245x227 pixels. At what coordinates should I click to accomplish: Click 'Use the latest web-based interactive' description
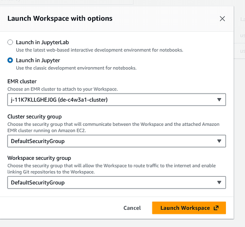tap(99, 50)
